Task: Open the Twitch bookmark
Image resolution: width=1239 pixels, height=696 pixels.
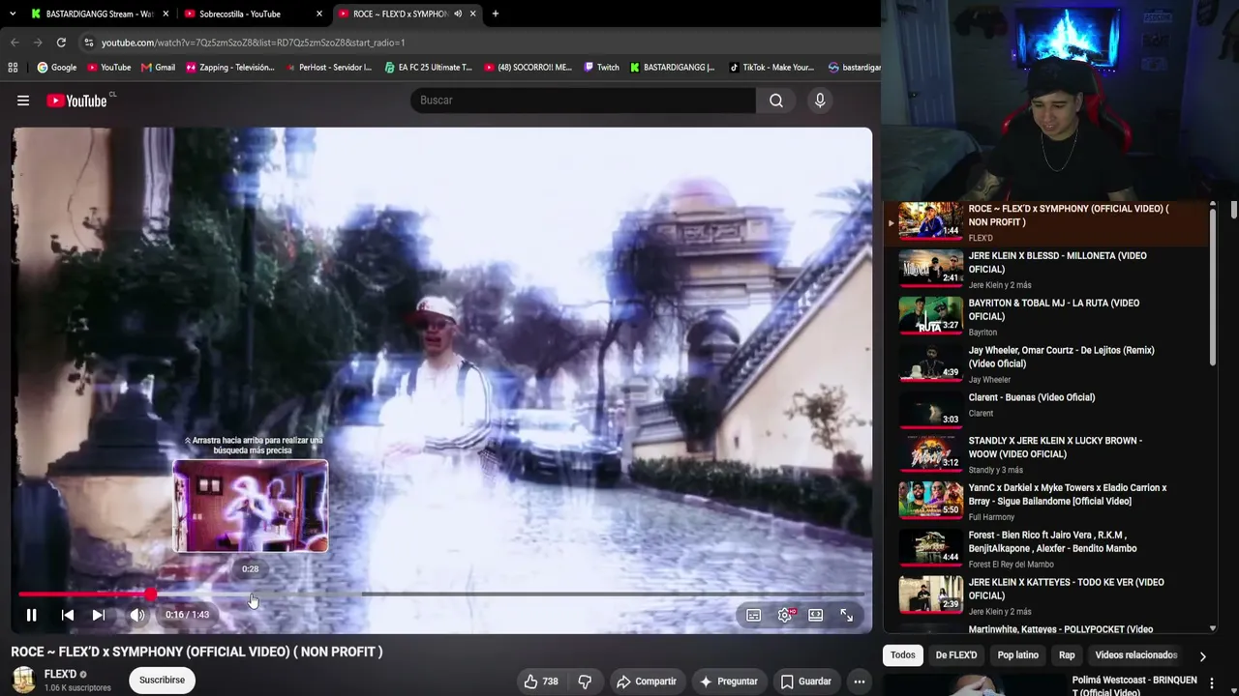Action: (601, 68)
